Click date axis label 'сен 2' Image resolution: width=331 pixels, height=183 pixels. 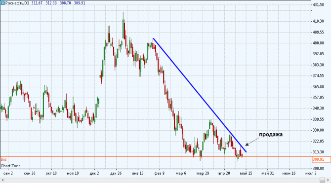pyautogui.click(x=8, y=173)
